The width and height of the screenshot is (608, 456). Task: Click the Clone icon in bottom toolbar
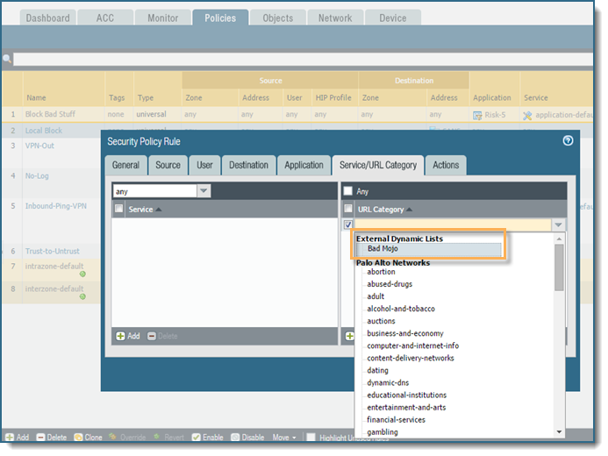pos(78,437)
